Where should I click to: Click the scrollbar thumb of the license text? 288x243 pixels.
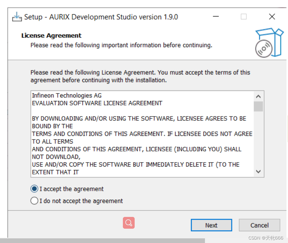[x=258, y=107]
